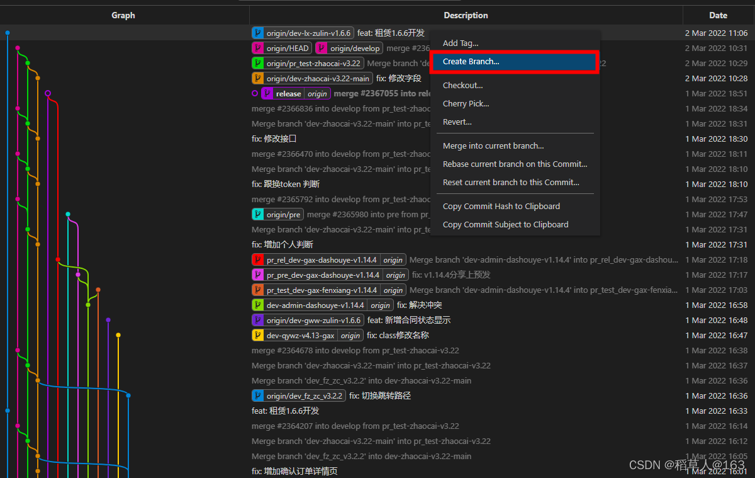
Task: Select commit 'feat: 新增合同状态显示'
Action: click(409, 320)
